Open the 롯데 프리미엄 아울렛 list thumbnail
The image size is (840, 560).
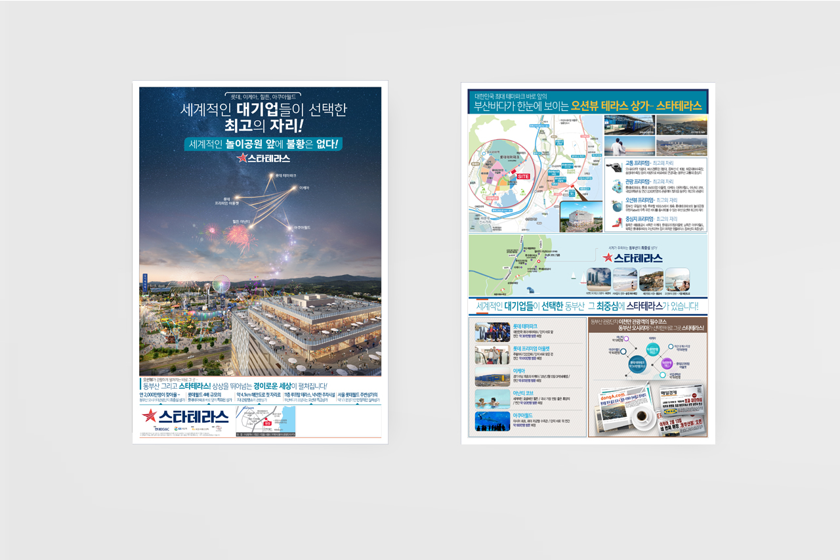click(492, 355)
